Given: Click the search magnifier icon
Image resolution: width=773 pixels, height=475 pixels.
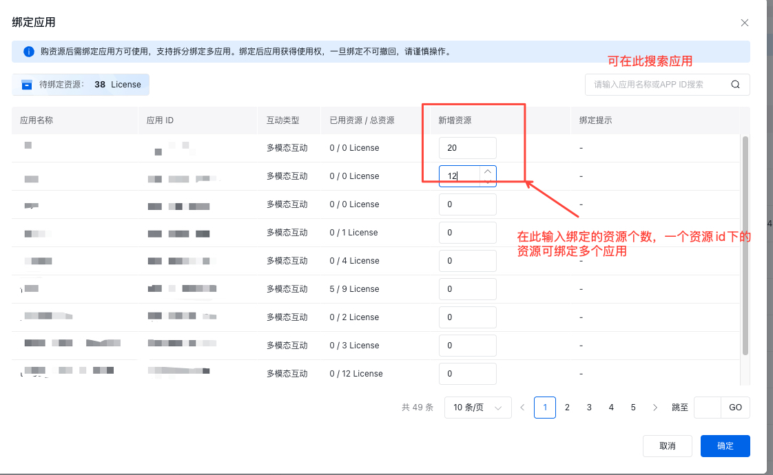Looking at the screenshot, I should click(x=735, y=85).
